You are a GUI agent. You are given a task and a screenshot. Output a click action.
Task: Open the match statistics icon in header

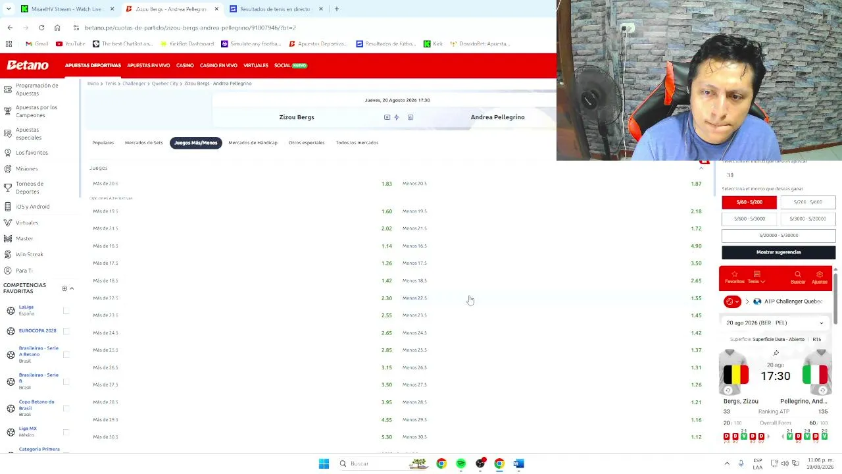pos(410,117)
